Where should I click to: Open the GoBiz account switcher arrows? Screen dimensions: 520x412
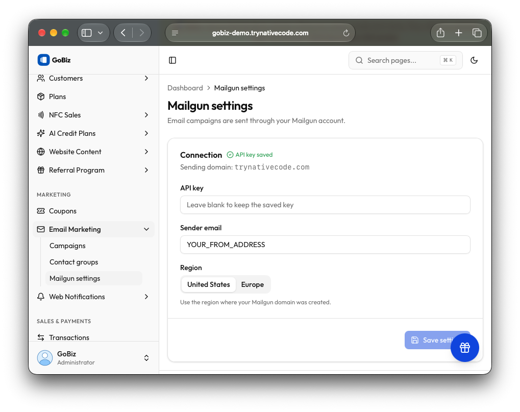146,358
